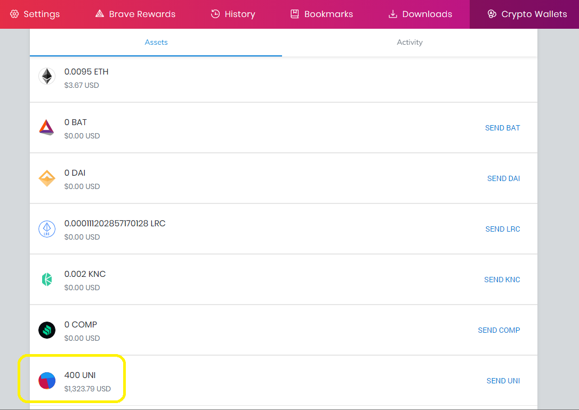
Task: Click the Bookmarks book icon
Action: click(x=295, y=14)
